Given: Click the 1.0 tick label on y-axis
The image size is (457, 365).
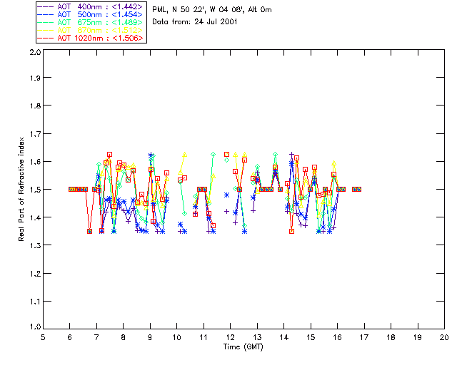Looking at the screenshot, I should pyautogui.click(x=34, y=327).
